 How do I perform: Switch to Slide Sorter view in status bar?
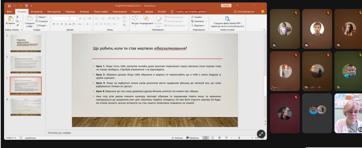coord(212,138)
